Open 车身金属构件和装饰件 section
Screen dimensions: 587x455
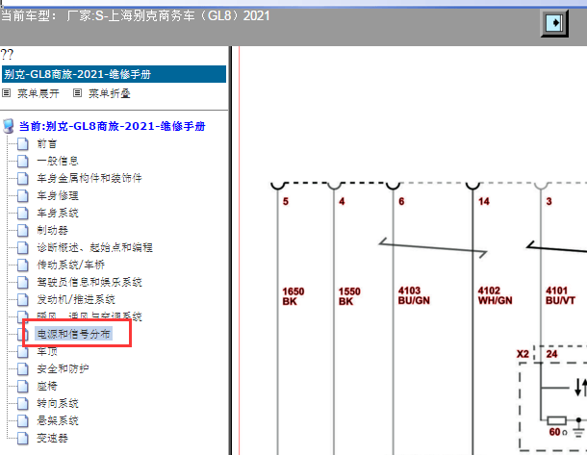[x=89, y=178]
